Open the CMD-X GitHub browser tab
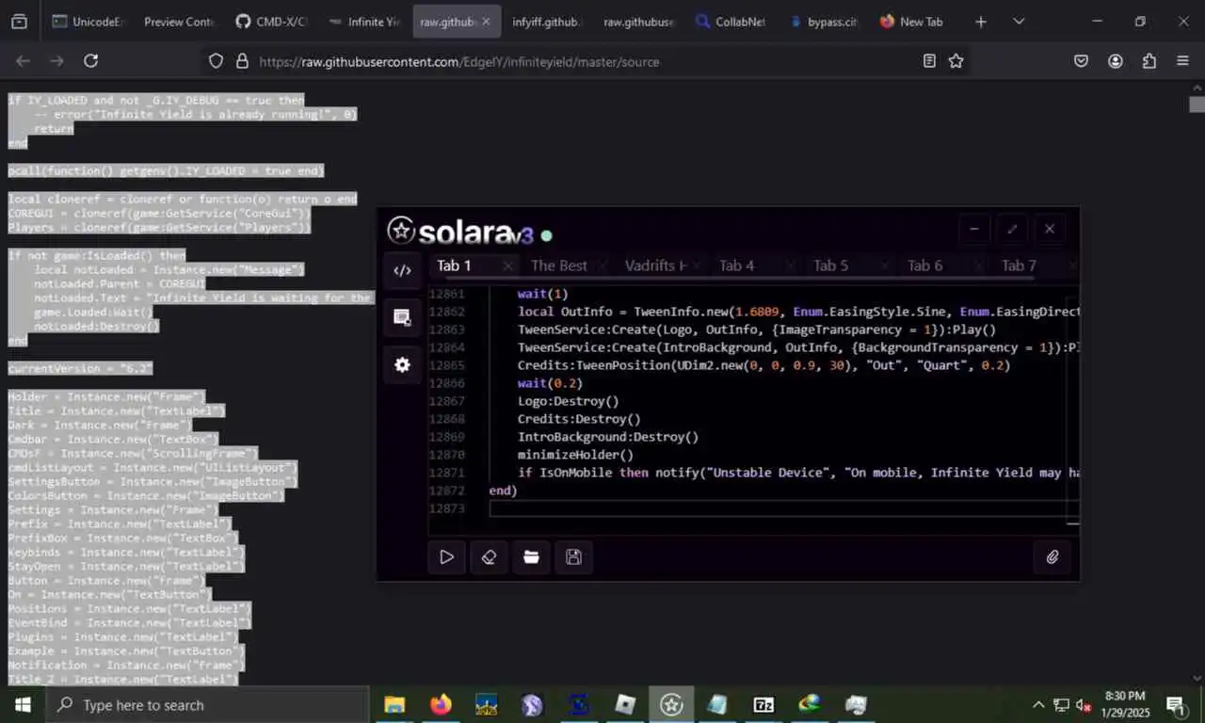Image resolution: width=1205 pixels, height=723 pixels. [270, 22]
